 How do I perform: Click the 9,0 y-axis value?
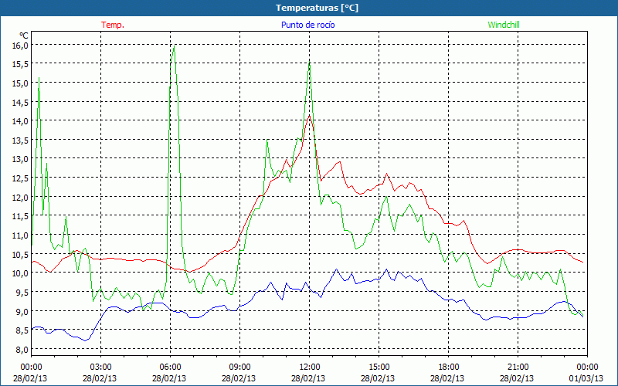point(22,311)
